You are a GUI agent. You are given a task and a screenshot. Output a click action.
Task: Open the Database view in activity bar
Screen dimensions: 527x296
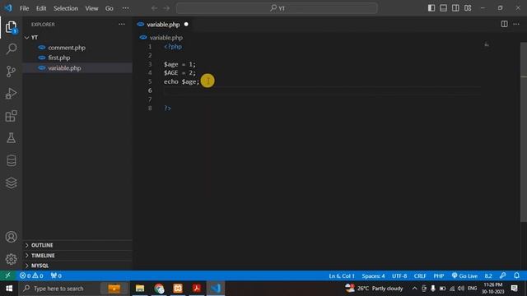click(x=11, y=160)
